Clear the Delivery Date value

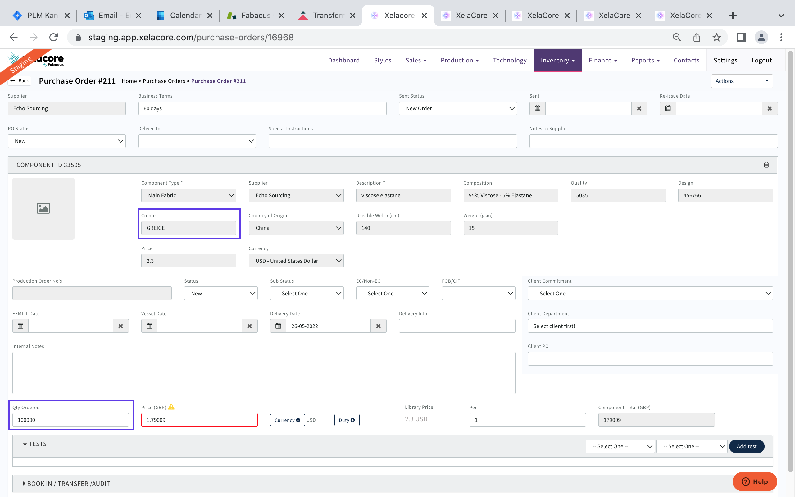(x=379, y=326)
